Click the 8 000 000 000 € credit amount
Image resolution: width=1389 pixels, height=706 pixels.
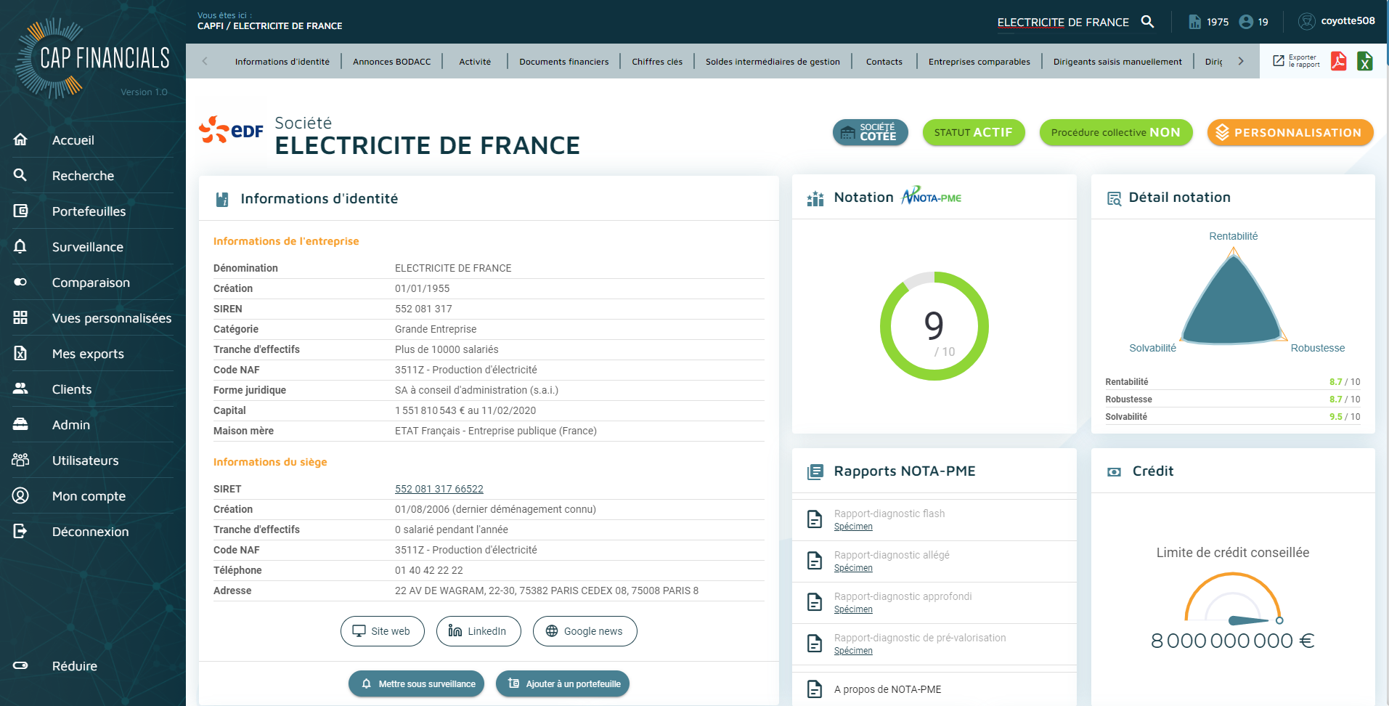(1233, 641)
